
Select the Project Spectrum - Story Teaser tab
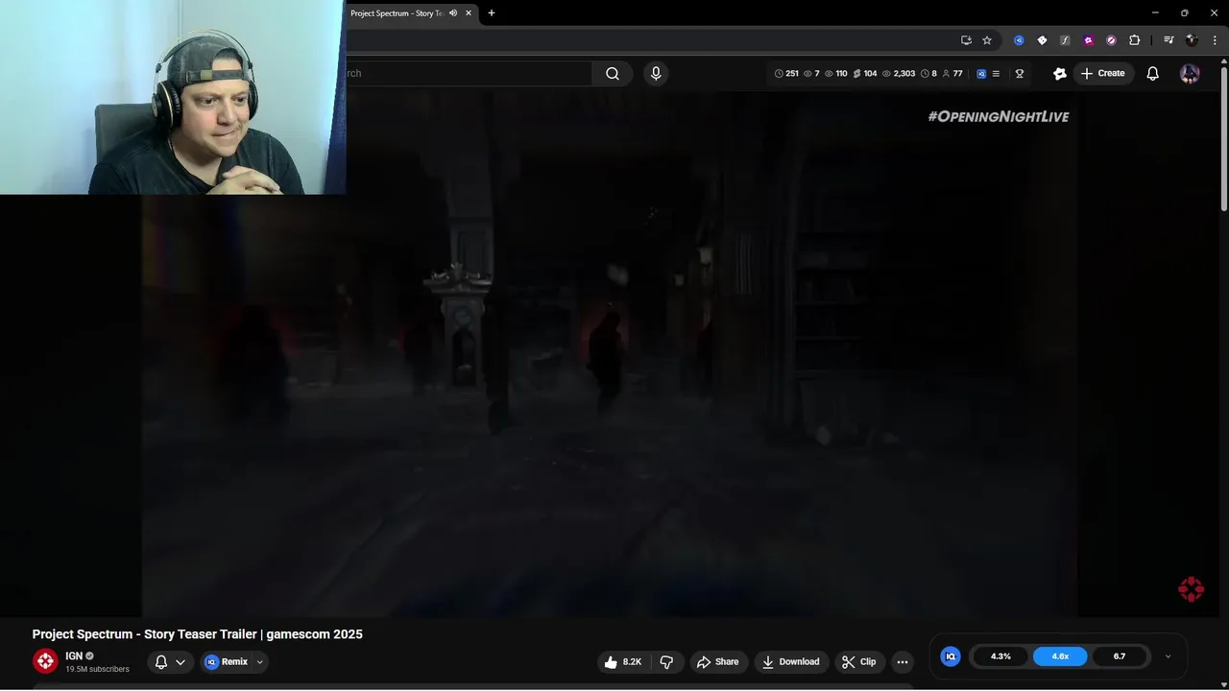(411, 13)
